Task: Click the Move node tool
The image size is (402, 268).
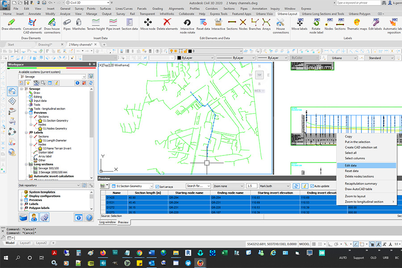Action: point(148,25)
